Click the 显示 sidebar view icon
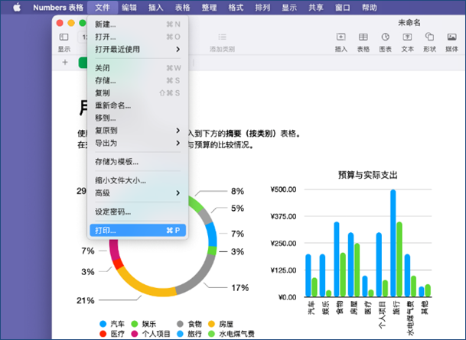This screenshot has height=340, width=466. [64, 37]
